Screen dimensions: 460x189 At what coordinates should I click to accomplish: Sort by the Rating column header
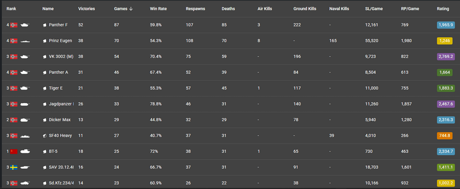443,9
